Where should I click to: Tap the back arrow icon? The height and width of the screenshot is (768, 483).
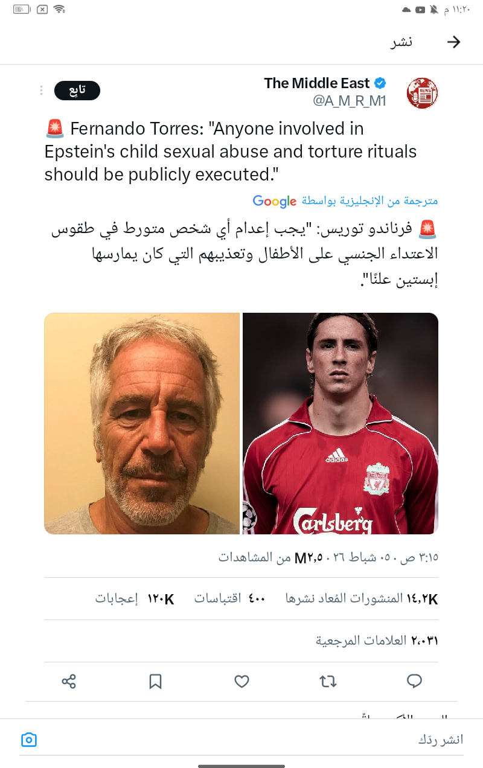pos(453,42)
